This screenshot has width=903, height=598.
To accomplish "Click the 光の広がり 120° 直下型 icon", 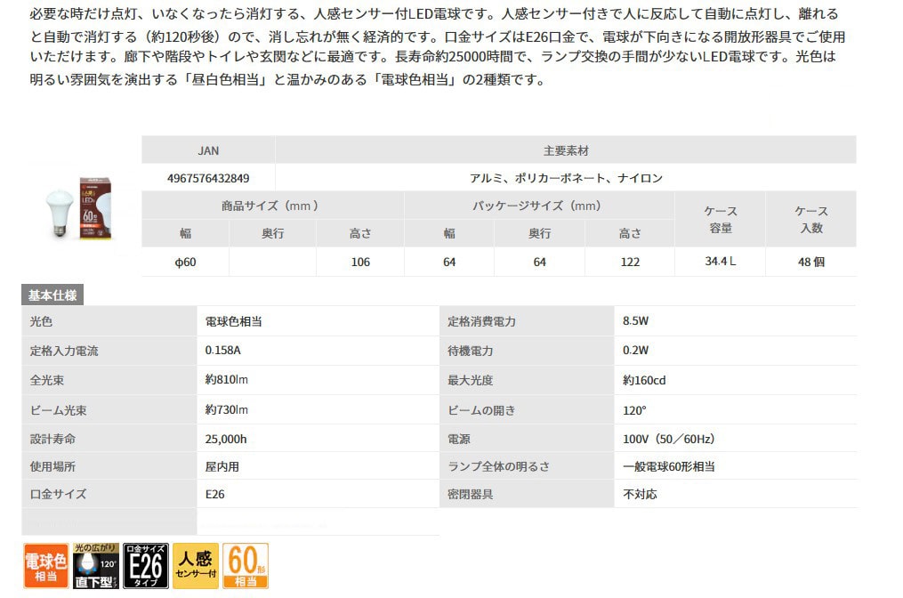I will click(95, 566).
